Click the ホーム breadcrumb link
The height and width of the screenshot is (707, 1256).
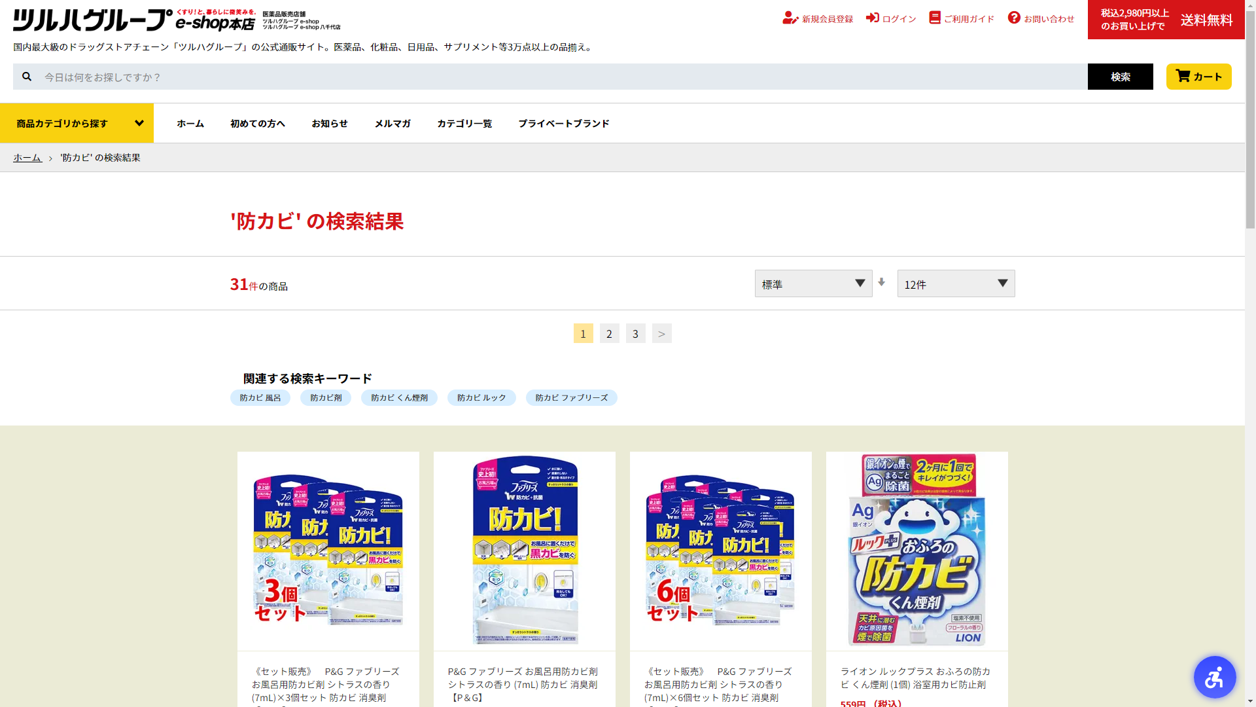pos(27,158)
